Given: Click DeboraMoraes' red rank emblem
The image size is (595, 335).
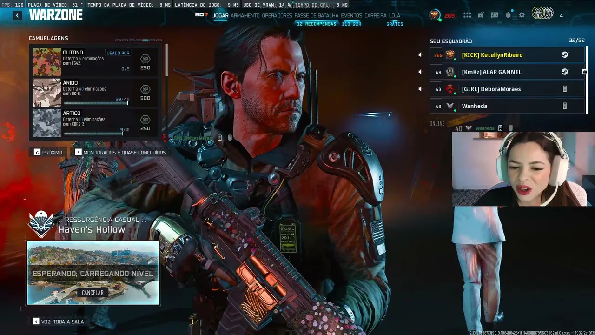Looking at the screenshot, I should pyautogui.click(x=450, y=89).
